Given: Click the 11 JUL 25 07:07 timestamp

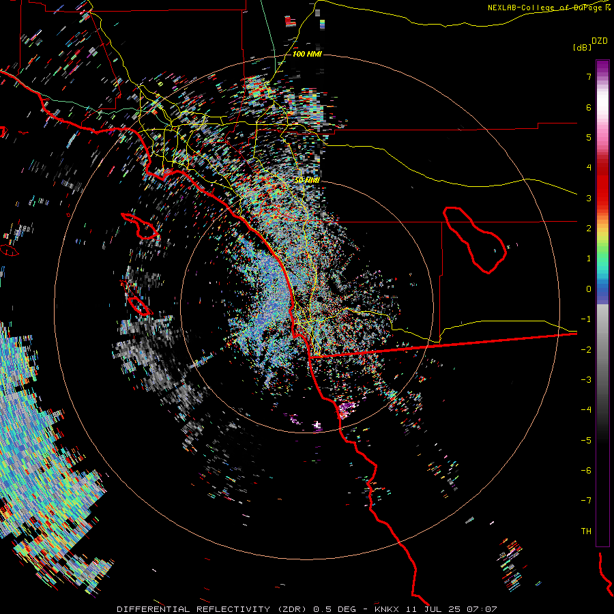Looking at the screenshot, I should [450, 609].
